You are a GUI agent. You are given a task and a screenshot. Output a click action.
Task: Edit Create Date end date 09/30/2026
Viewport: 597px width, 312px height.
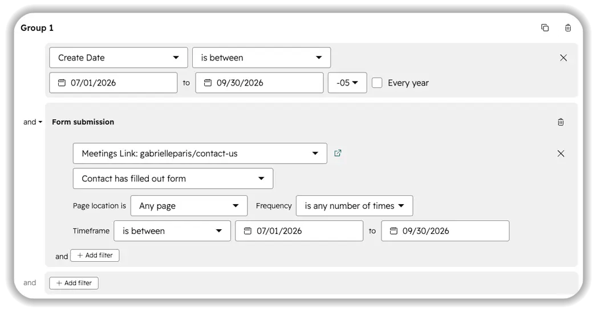point(259,83)
